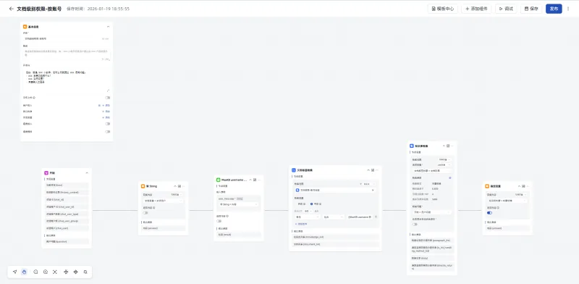Viewport: 579px width, 284px height.
Task: Open the more options of String node
Action: (184, 186)
